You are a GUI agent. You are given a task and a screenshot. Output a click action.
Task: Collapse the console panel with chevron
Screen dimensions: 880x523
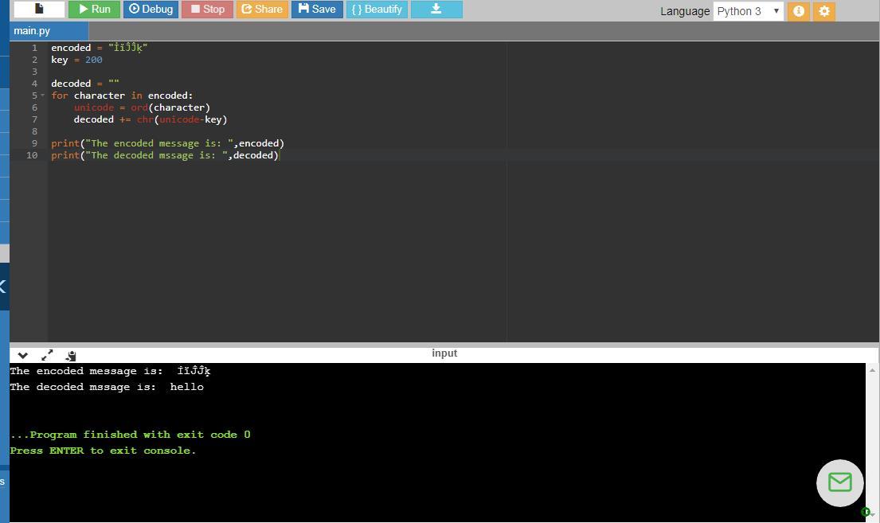click(22, 356)
